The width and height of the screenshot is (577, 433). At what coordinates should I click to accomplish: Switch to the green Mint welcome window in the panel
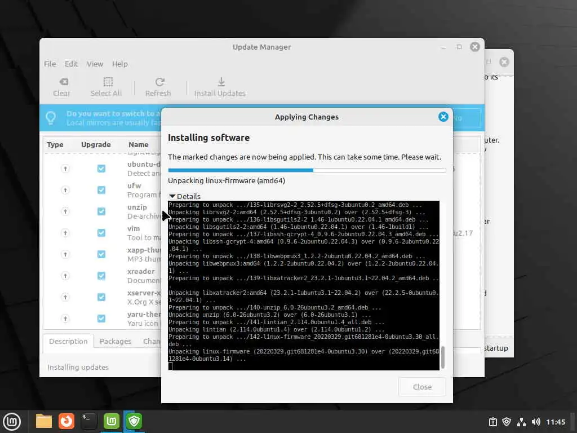coord(111,421)
